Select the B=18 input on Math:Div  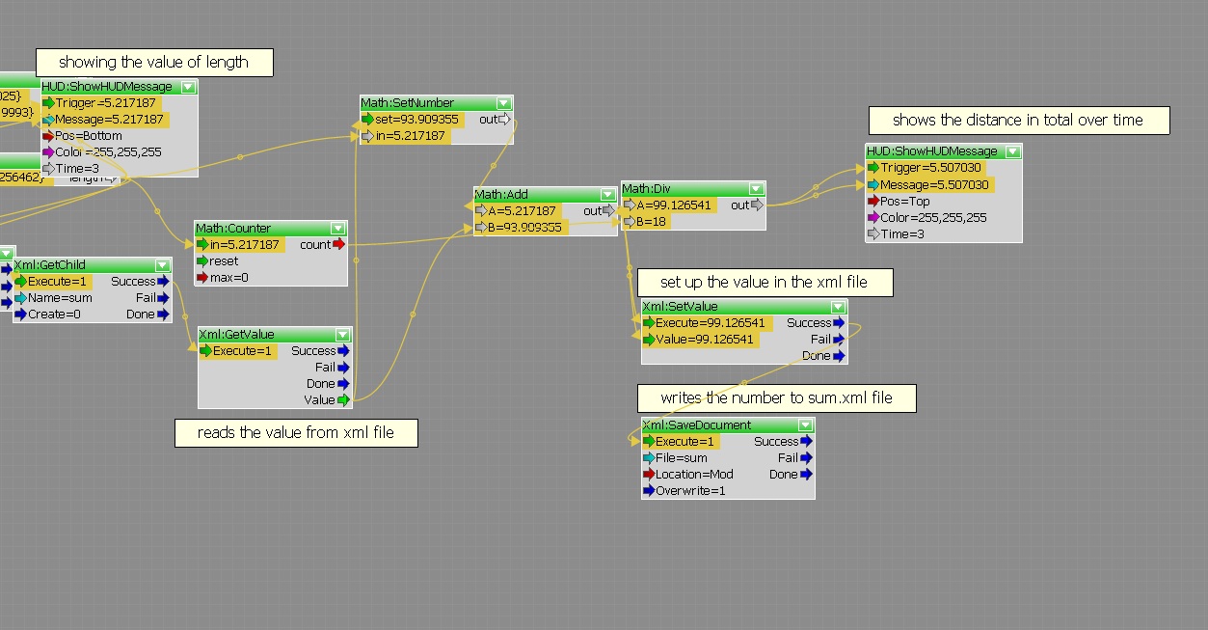click(646, 222)
